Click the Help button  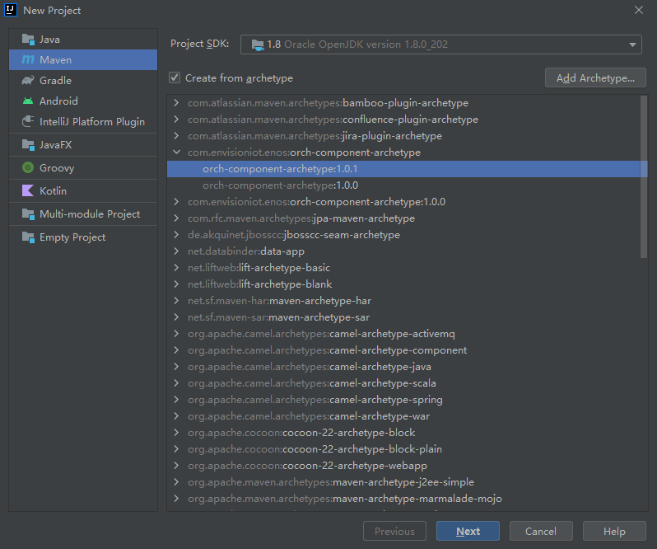tap(614, 532)
